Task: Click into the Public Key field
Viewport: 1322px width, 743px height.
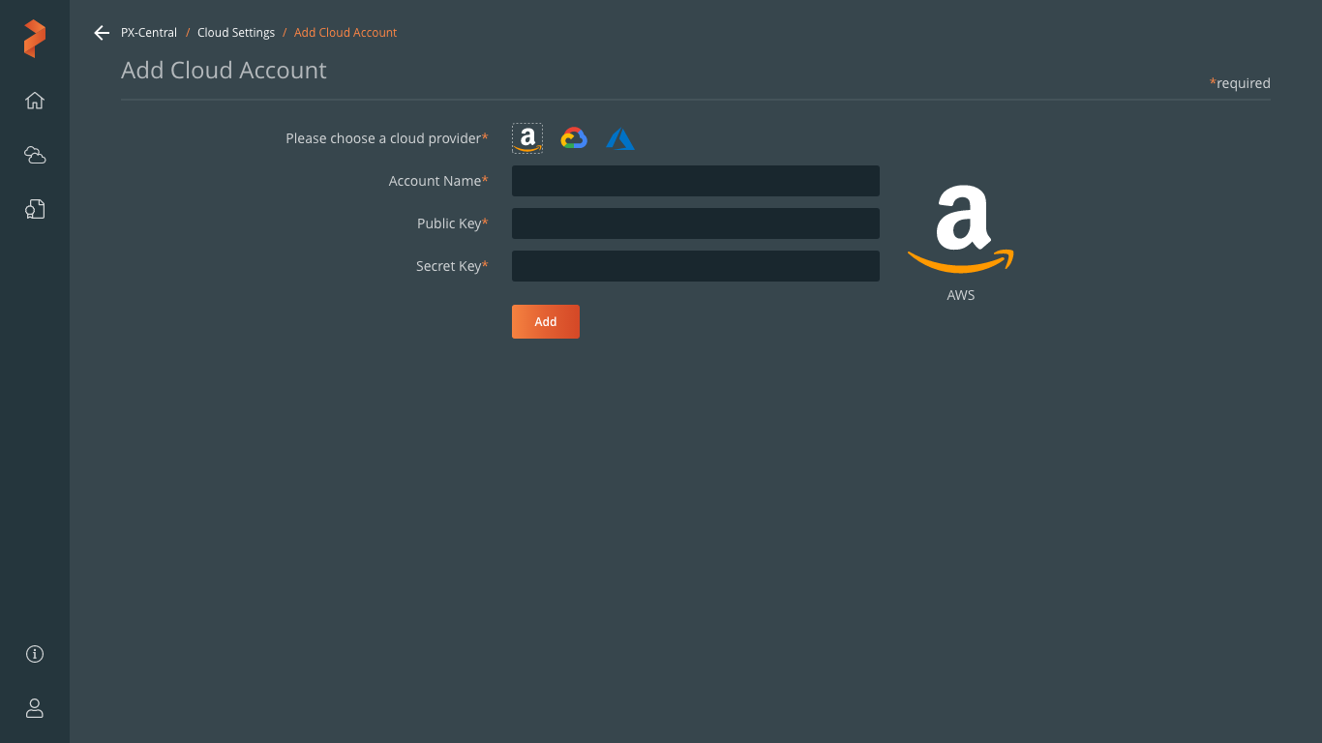Action: tap(695, 223)
